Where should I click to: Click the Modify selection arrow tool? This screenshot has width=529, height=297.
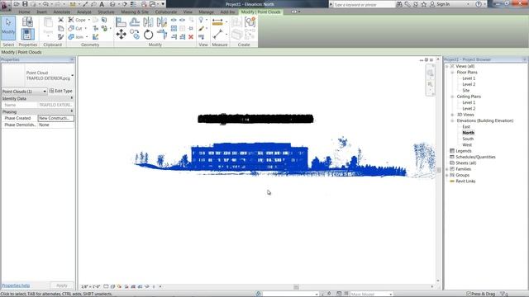tap(8, 28)
